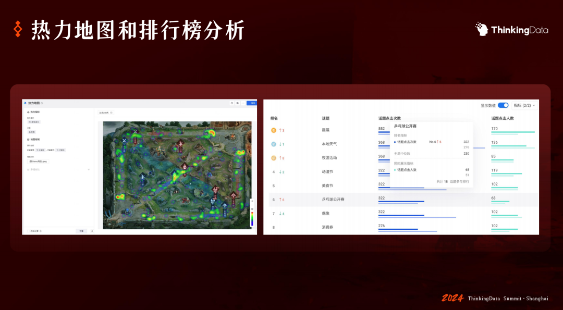Select the 总次数 calculation tag

[x=32, y=132]
